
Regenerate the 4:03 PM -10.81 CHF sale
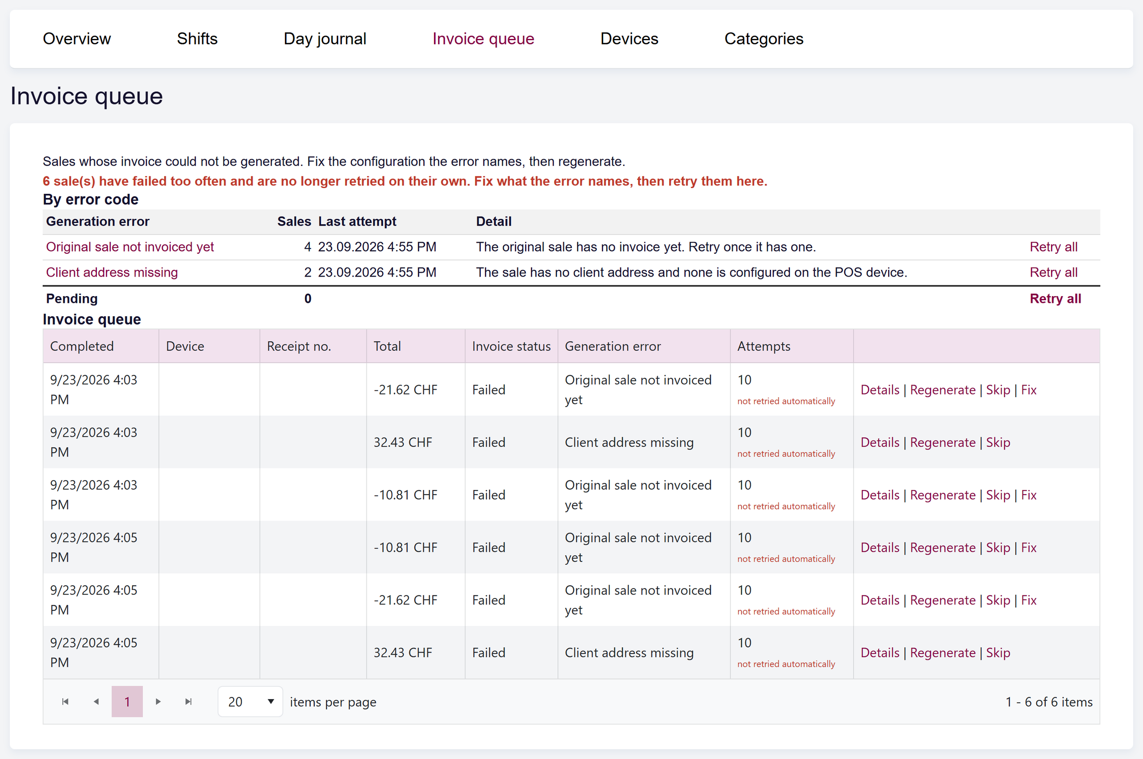(943, 495)
